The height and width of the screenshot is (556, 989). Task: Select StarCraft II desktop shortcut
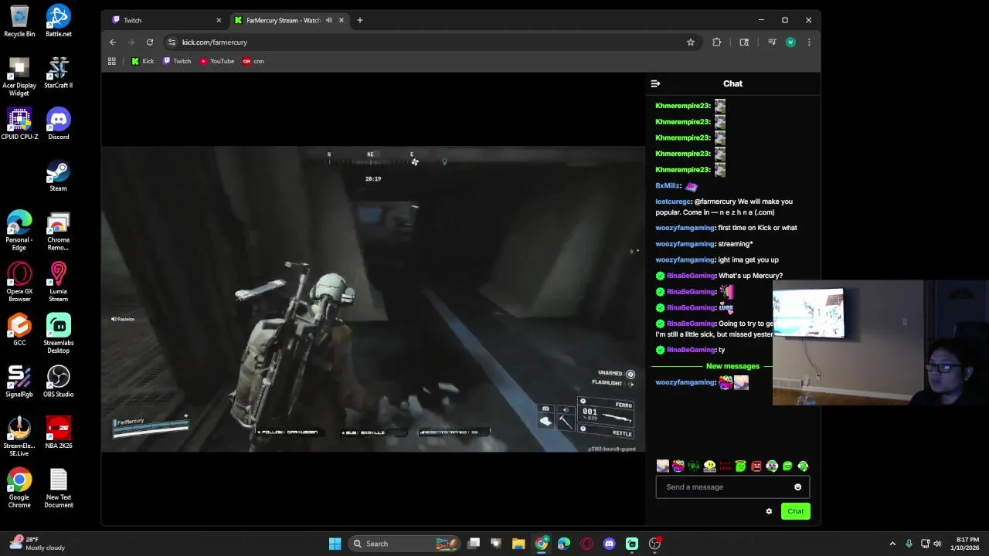click(59, 73)
